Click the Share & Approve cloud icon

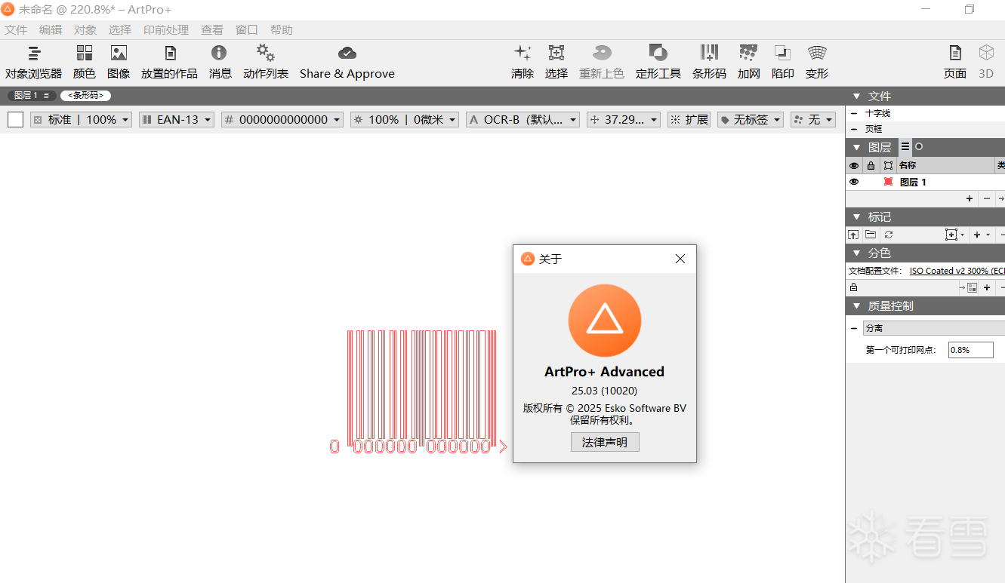347,62
